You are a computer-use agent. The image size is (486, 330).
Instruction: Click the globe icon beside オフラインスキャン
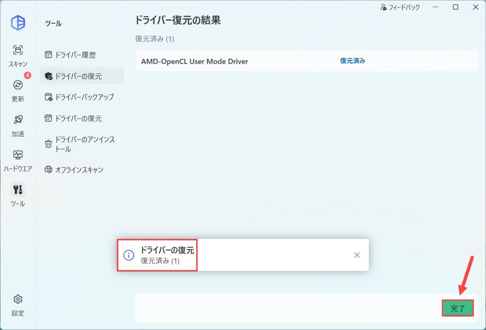pos(48,170)
